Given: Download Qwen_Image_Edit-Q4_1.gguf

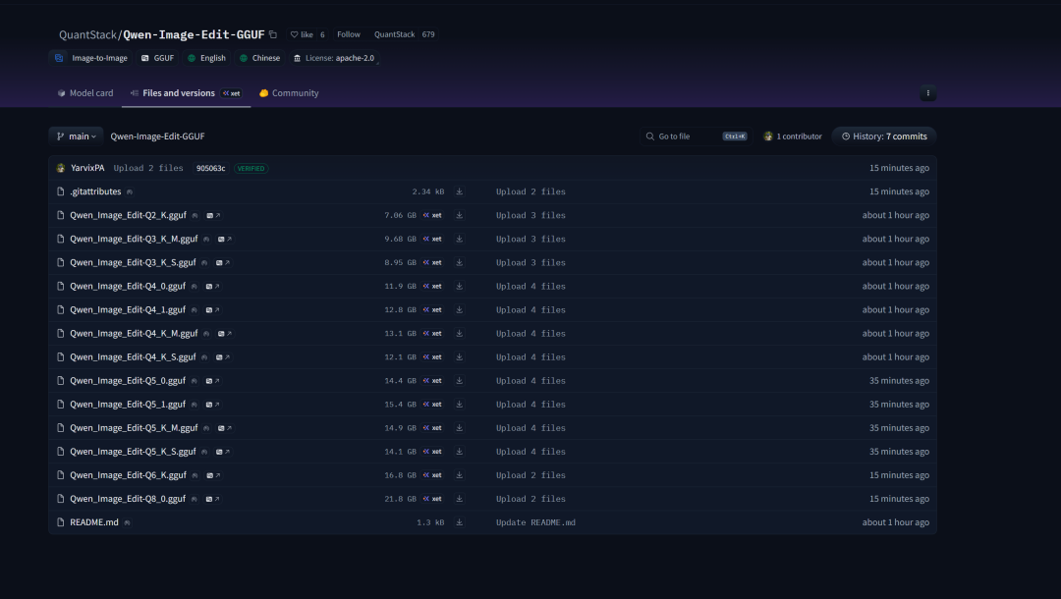Looking at the screenshot, I should click(x=460, y=310).
